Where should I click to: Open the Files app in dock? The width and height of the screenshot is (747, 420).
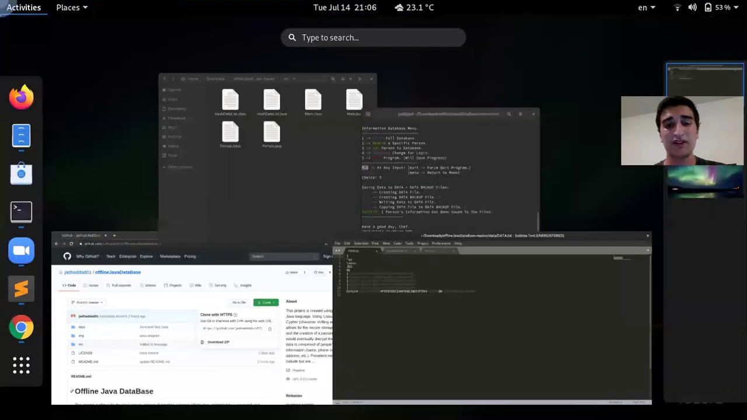[x=21, y=135]
